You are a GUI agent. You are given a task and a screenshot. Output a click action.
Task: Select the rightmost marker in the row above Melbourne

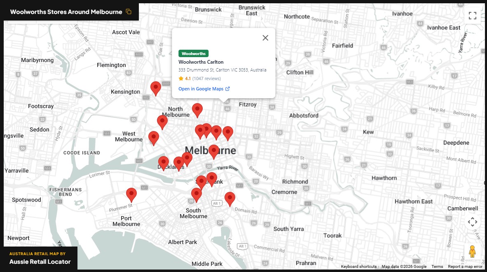pos(228,133)
